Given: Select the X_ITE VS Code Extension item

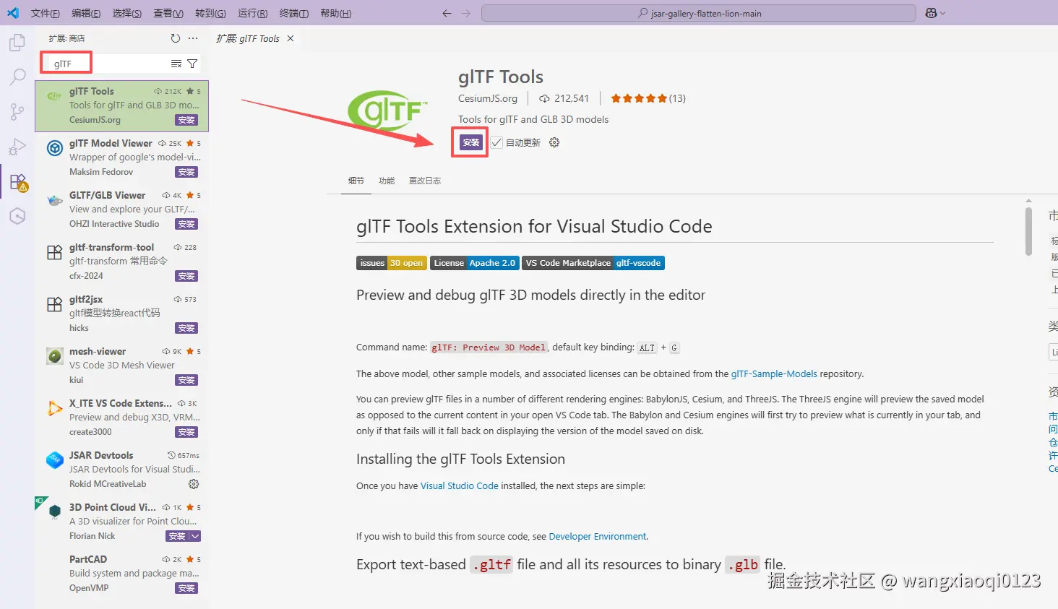Looking at the screenshot, I should pyautogui.click(x=121, y=418).
